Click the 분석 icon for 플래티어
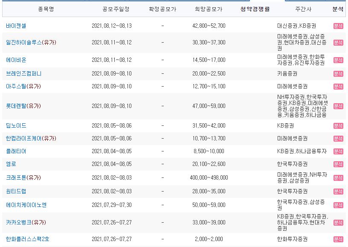This screenshot has width=348, height=247. pos(338,151)
